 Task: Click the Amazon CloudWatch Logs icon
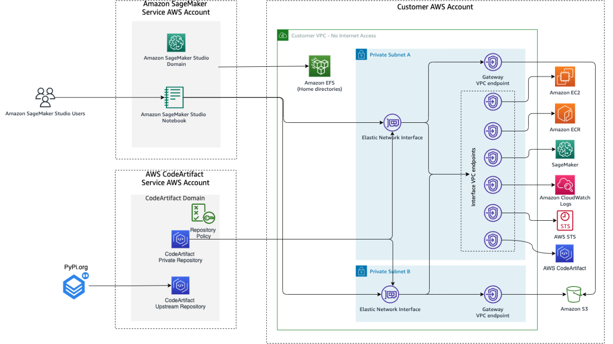(x=565, y=185)
